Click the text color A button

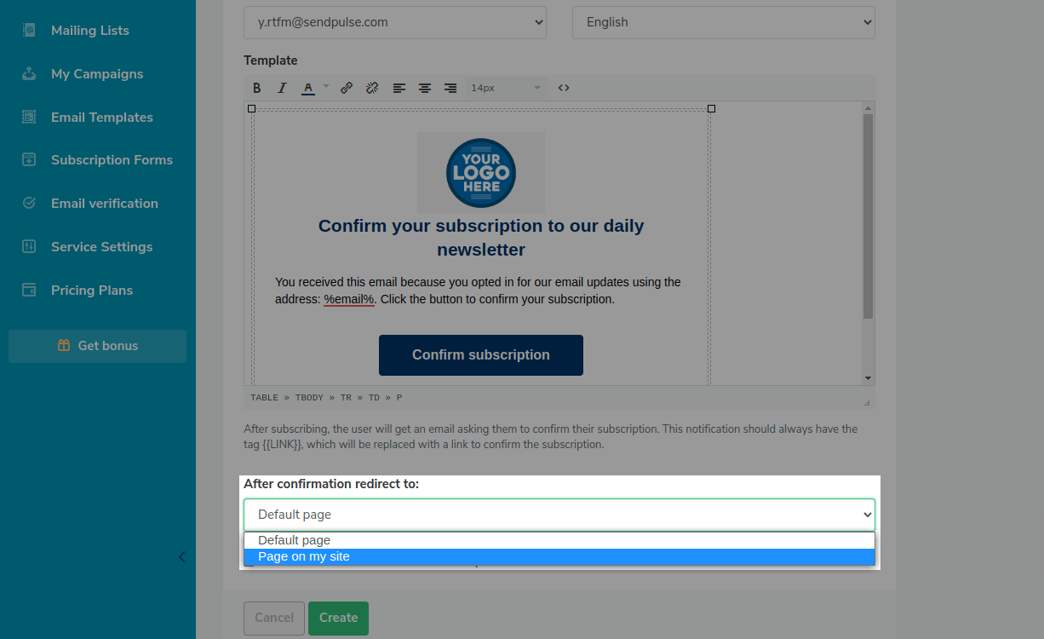(308, 88)
